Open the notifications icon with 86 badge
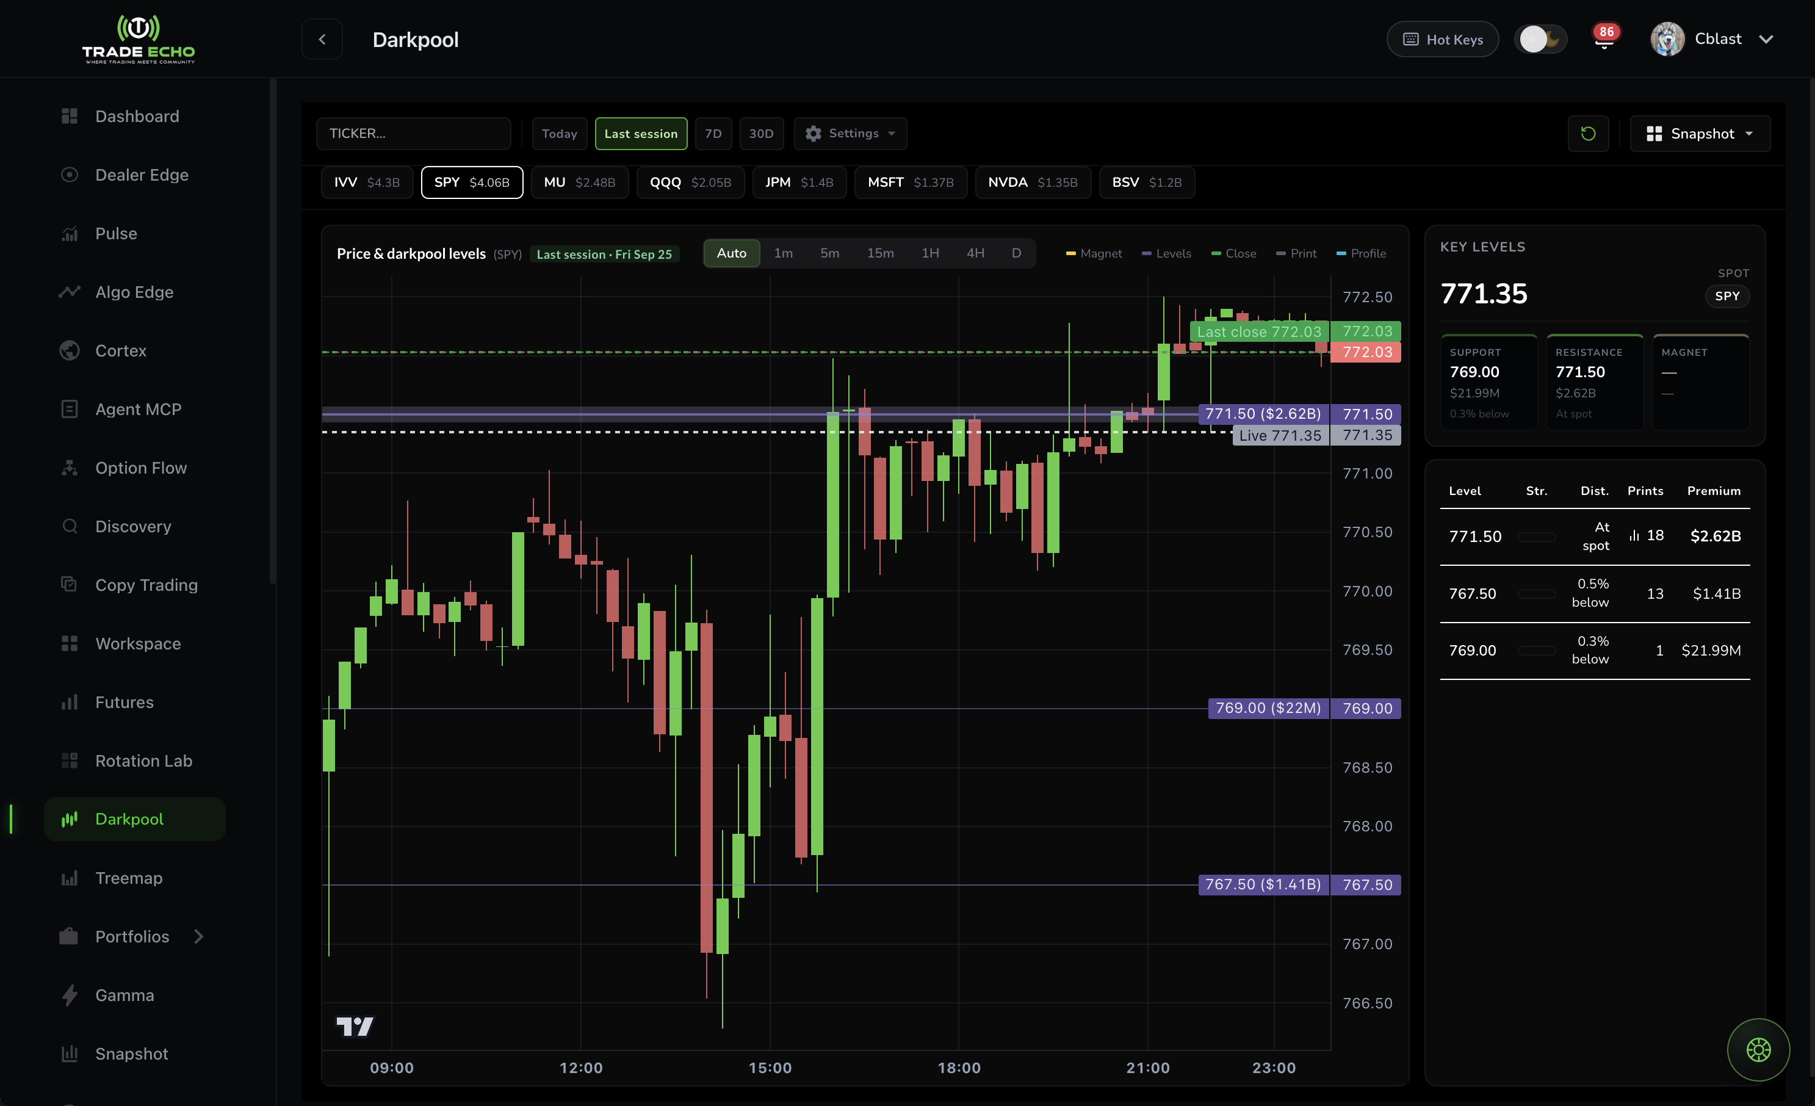The width and height of the screenshot is (1815, 1106). click(x=1604, y=39)
